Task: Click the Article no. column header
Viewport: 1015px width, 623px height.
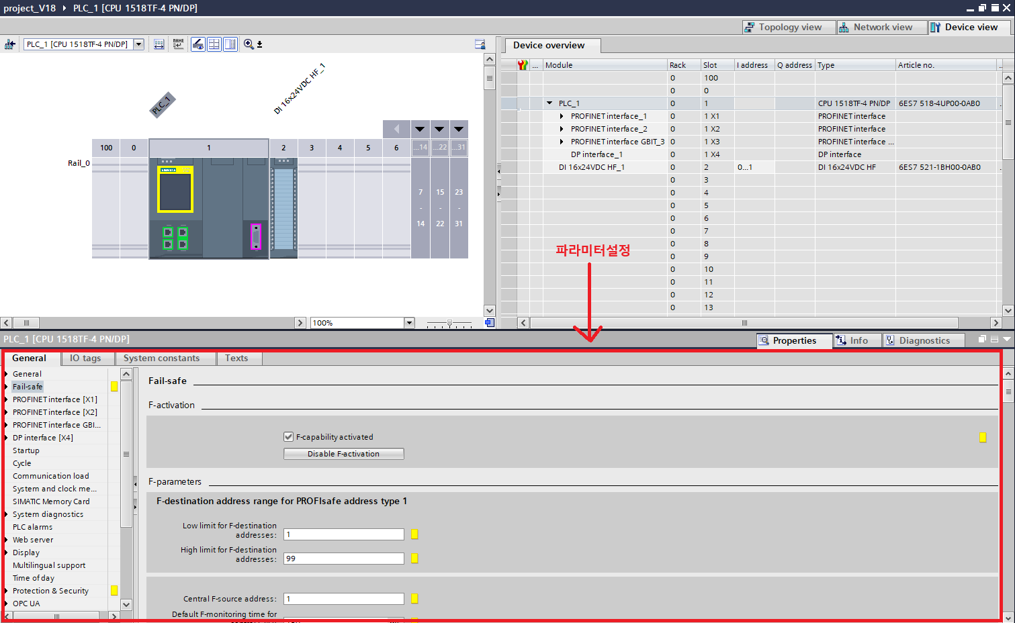Action: pos(946,65)
